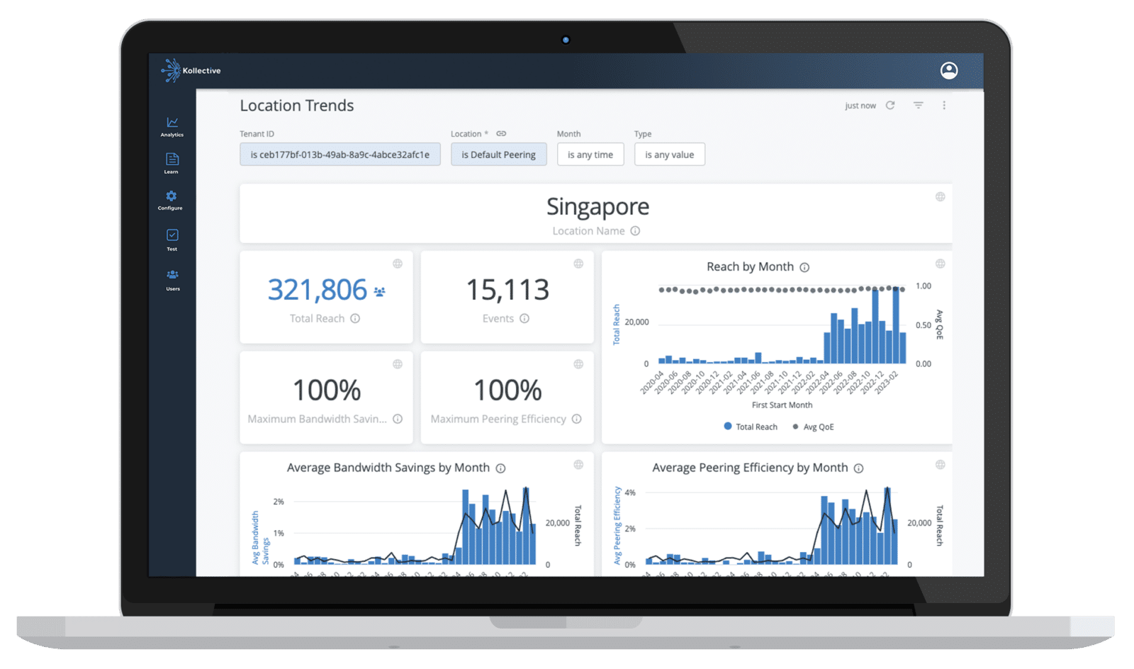Click the Kollective logo
The image size is (1134, 669).
click(190, 70)
